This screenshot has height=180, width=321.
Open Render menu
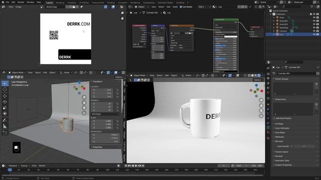(21, 2)
